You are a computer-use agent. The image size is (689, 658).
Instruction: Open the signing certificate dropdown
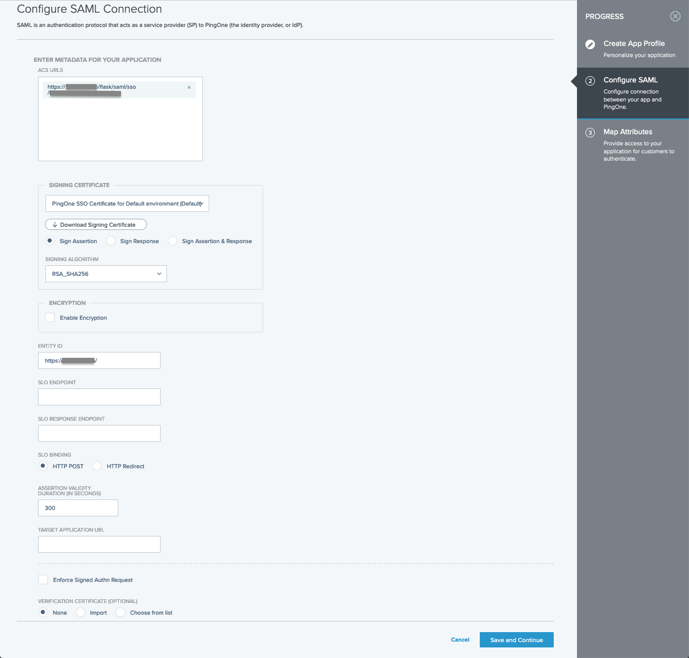tap(127, 203)
